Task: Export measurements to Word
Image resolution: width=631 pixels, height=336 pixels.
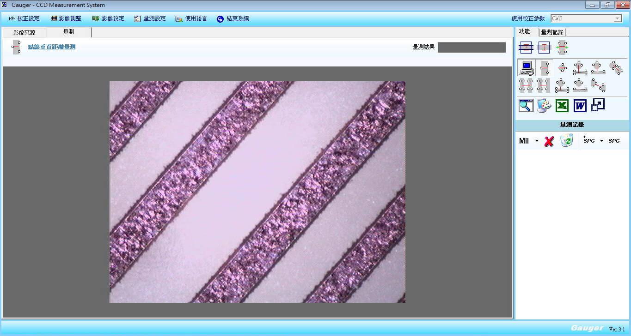Action: 580,106
